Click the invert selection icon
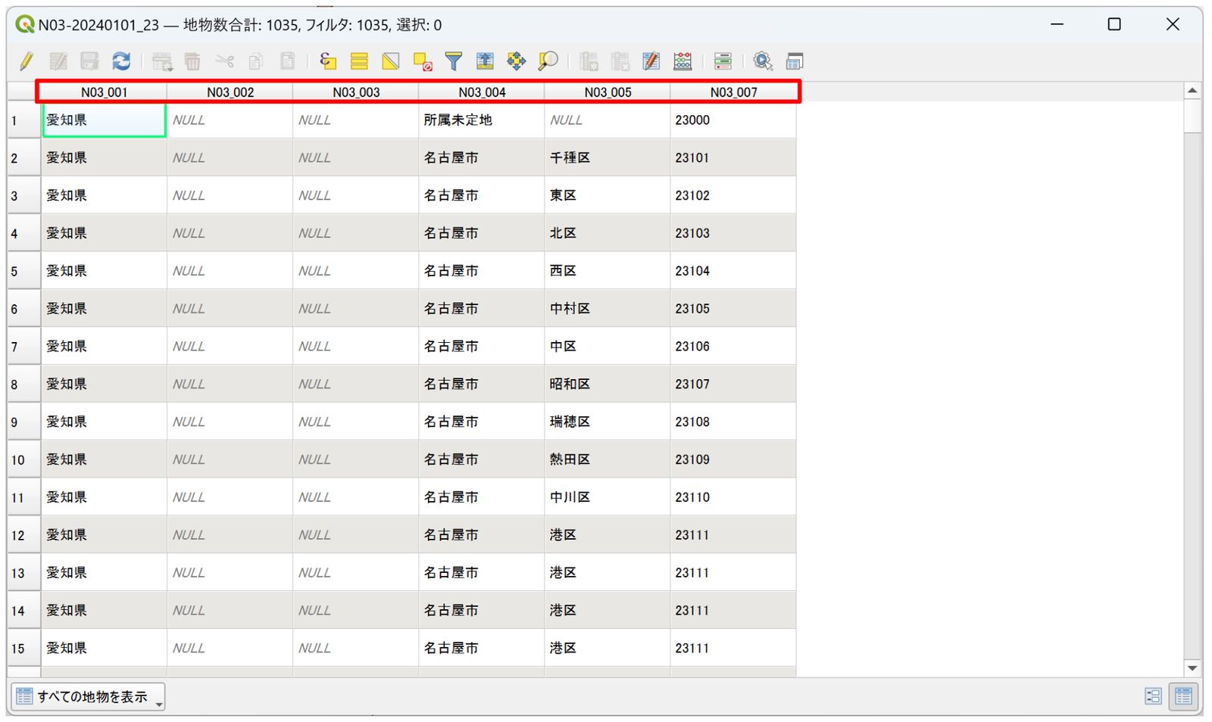This screenshot has width=1212, height=722. click(x=391, y=61)
